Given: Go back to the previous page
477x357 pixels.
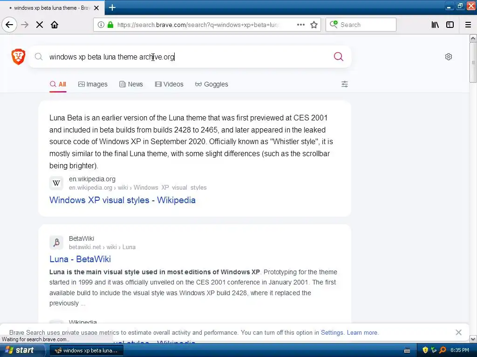Looking at the screenshot, I should point(9,25).
